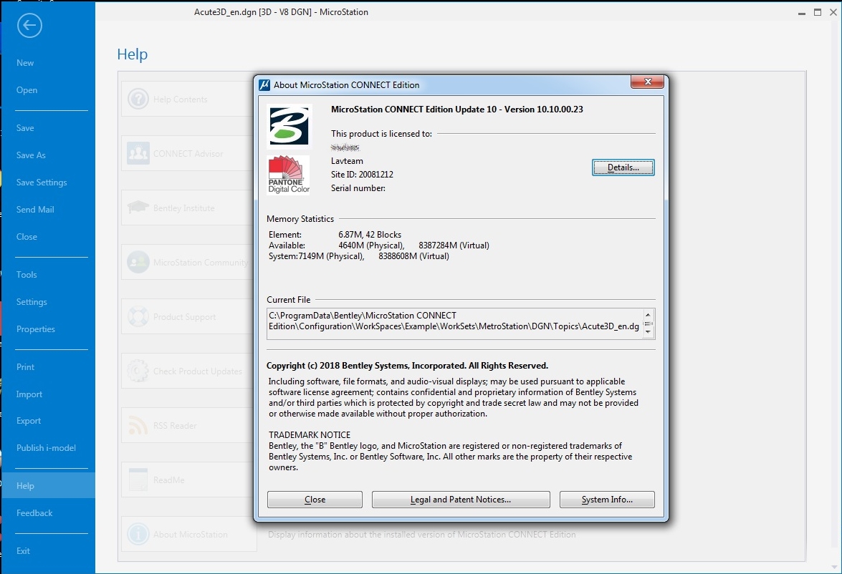Click the Check Product Updates label
This screenshot has width=842, height=574.
point(198,371)
